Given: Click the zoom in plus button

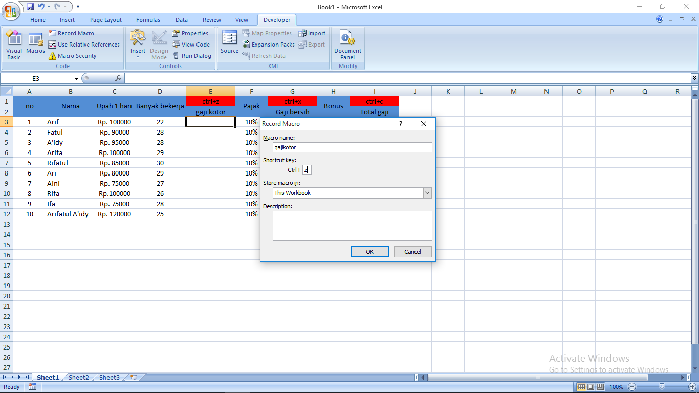Looking at the screenshot, I should click(x=692, y=387).
